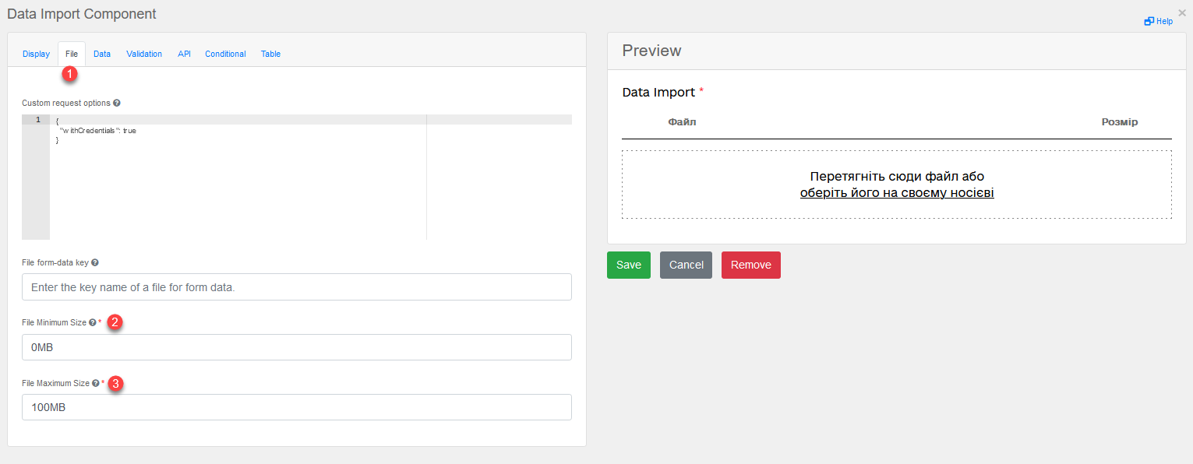Image resolution: width=1193 pixels, height=464 pixels.
Task: Go to the Validation tab
Action: [x=144, y=54]
